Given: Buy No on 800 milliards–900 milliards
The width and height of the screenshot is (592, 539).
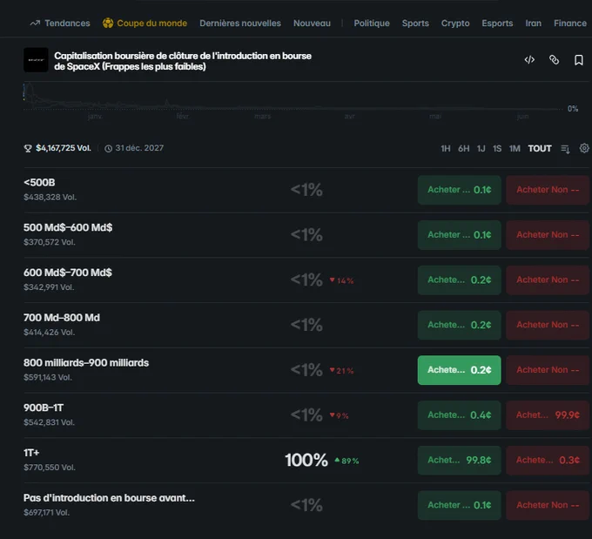Looking at the screenshot, I should point(548,370).
